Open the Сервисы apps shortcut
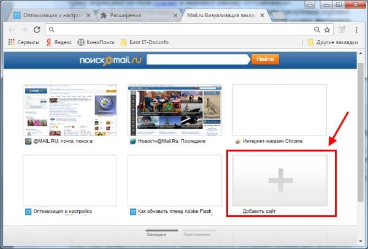The height and width of the screenshot is (249, 368). 23,42
